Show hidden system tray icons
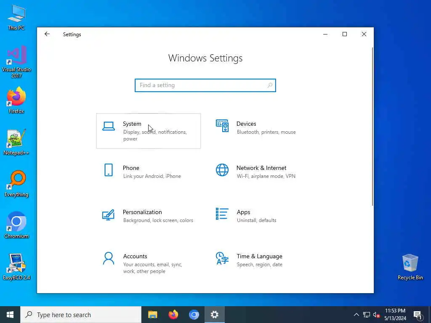The image size is (431, 323). 356,315
